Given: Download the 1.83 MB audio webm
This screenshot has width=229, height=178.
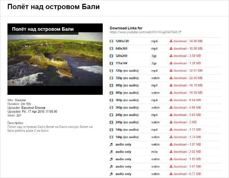Looking at the screenshot, I should coord(185,159).
